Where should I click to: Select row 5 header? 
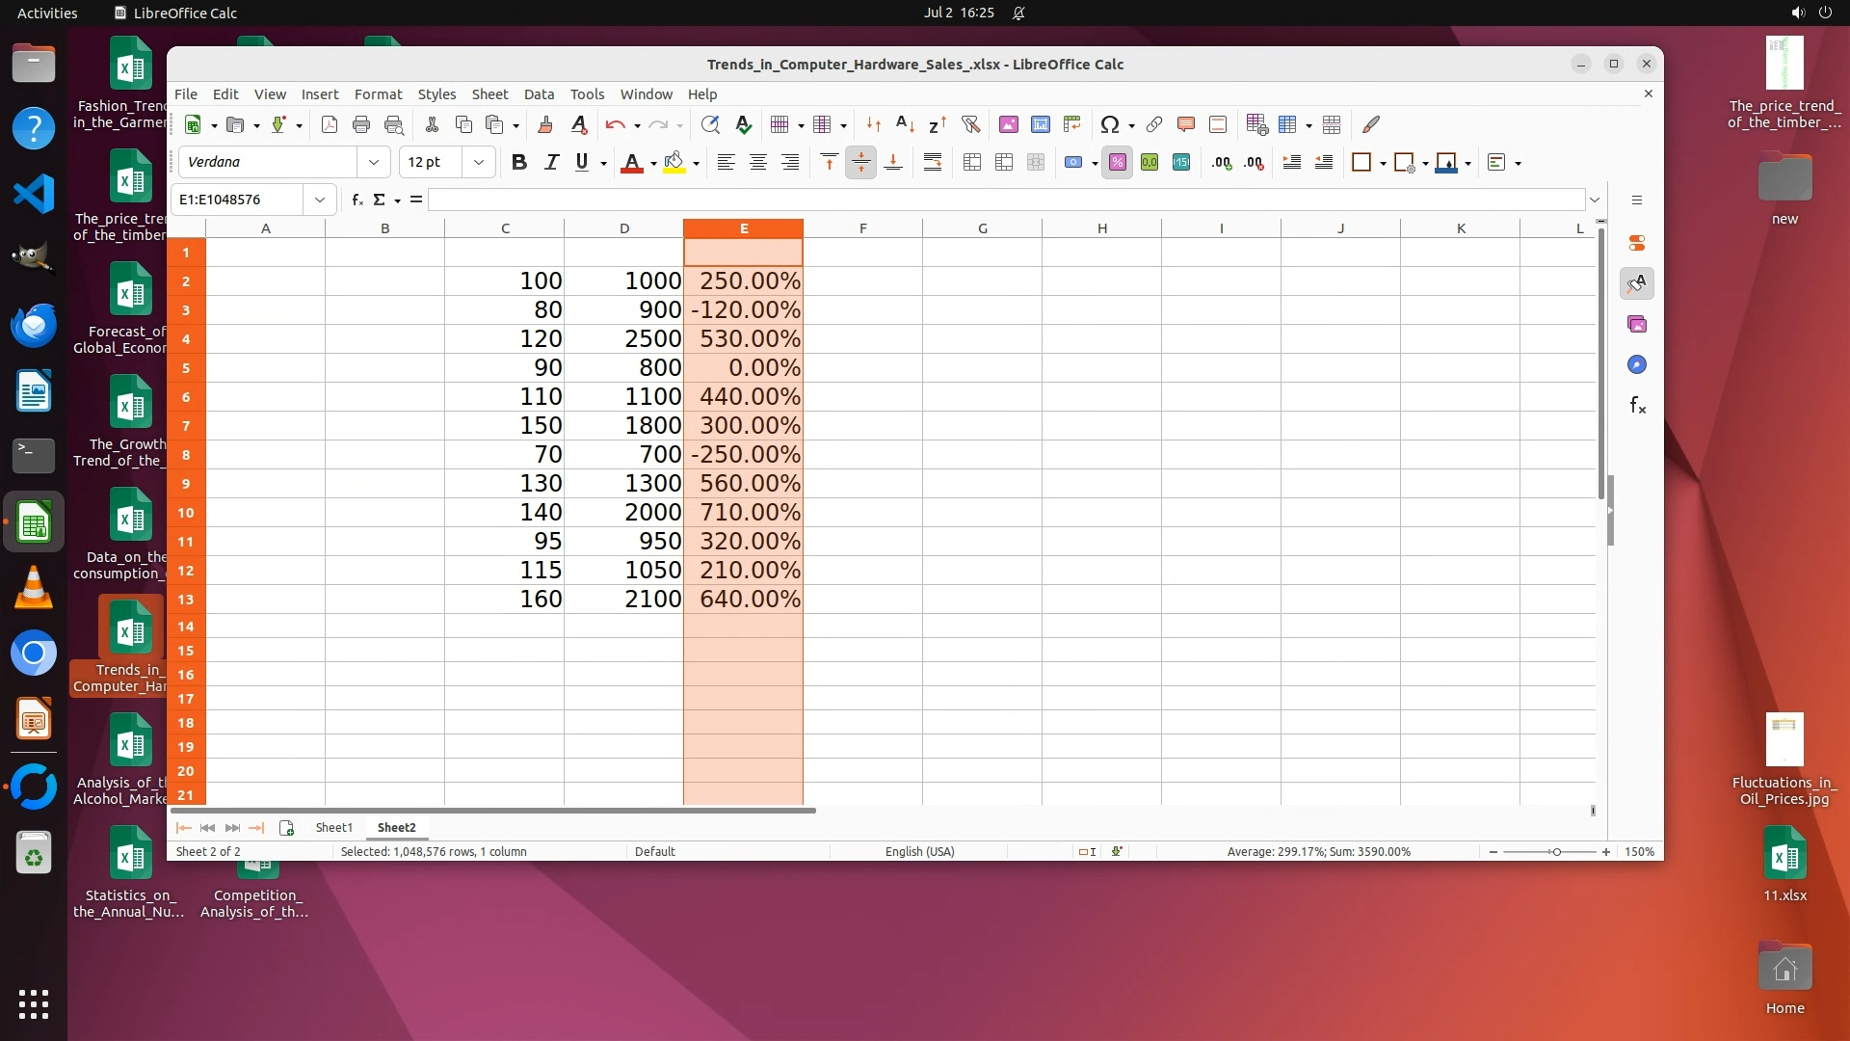[186, 367]
